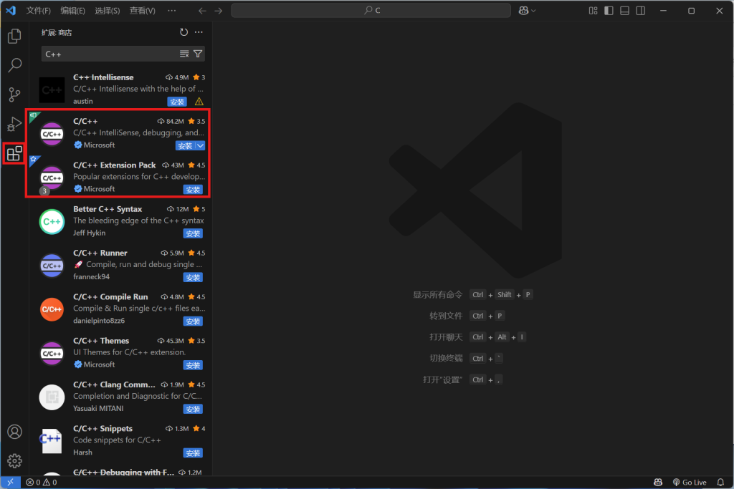734x489 pixels.
Task: Select C/C++ Extension Pack title
Action: [114, 165]
